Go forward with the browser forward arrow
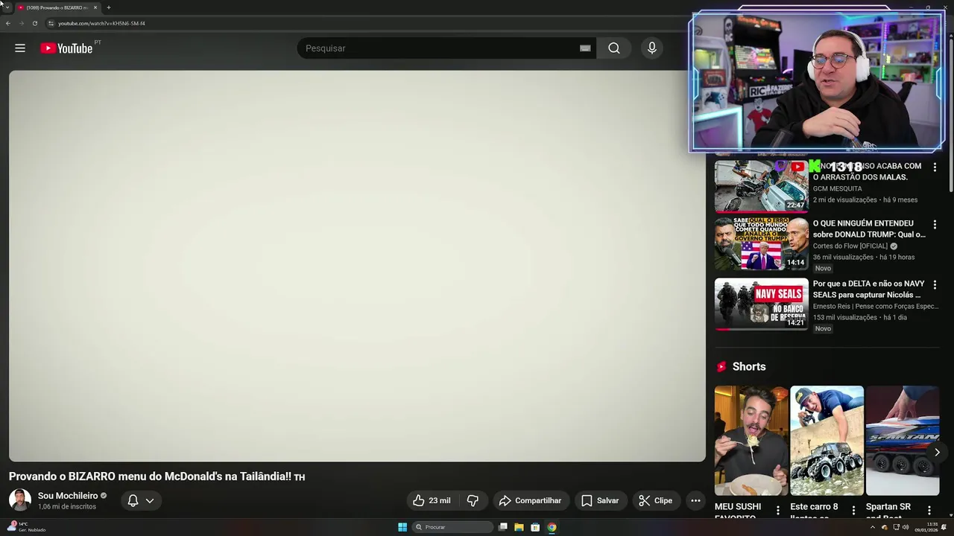This screenshot has width=954, height=536. [x=21, y=23]
